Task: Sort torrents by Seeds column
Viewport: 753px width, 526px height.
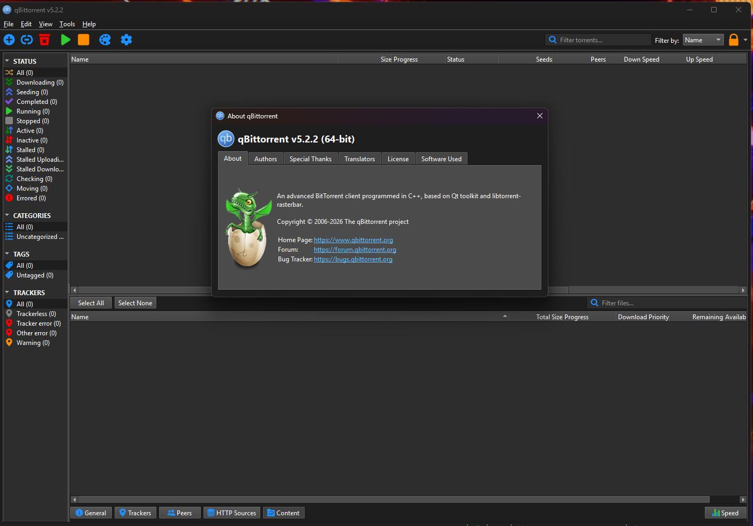Action: click(x=526, y=59)
